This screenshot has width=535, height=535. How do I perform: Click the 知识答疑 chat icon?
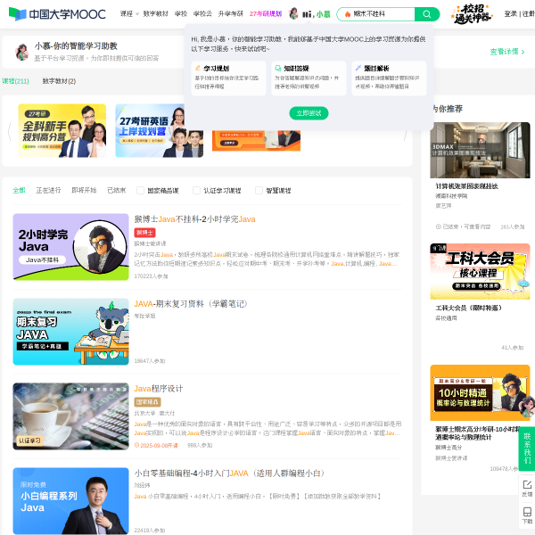[x=278, y=68]
